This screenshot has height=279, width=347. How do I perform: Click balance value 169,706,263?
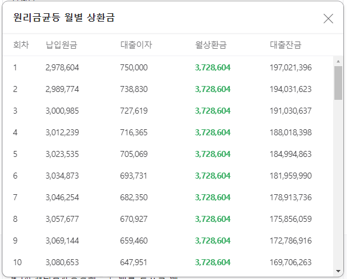[x=290, y=262]
